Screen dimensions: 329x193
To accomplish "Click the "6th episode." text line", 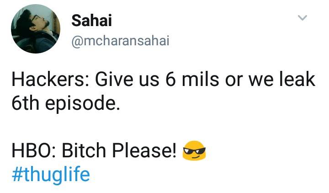I will (66, 103).
